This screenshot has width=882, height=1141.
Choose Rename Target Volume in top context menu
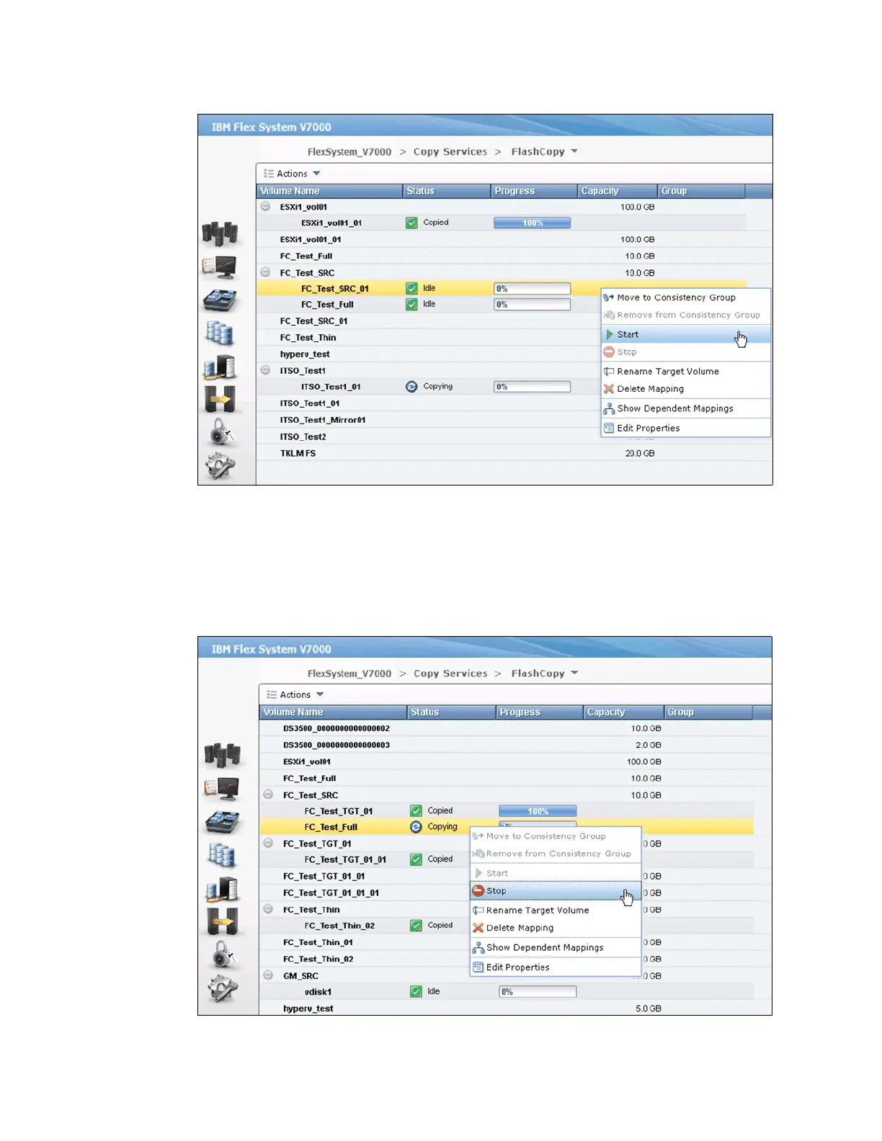[685, 372]
